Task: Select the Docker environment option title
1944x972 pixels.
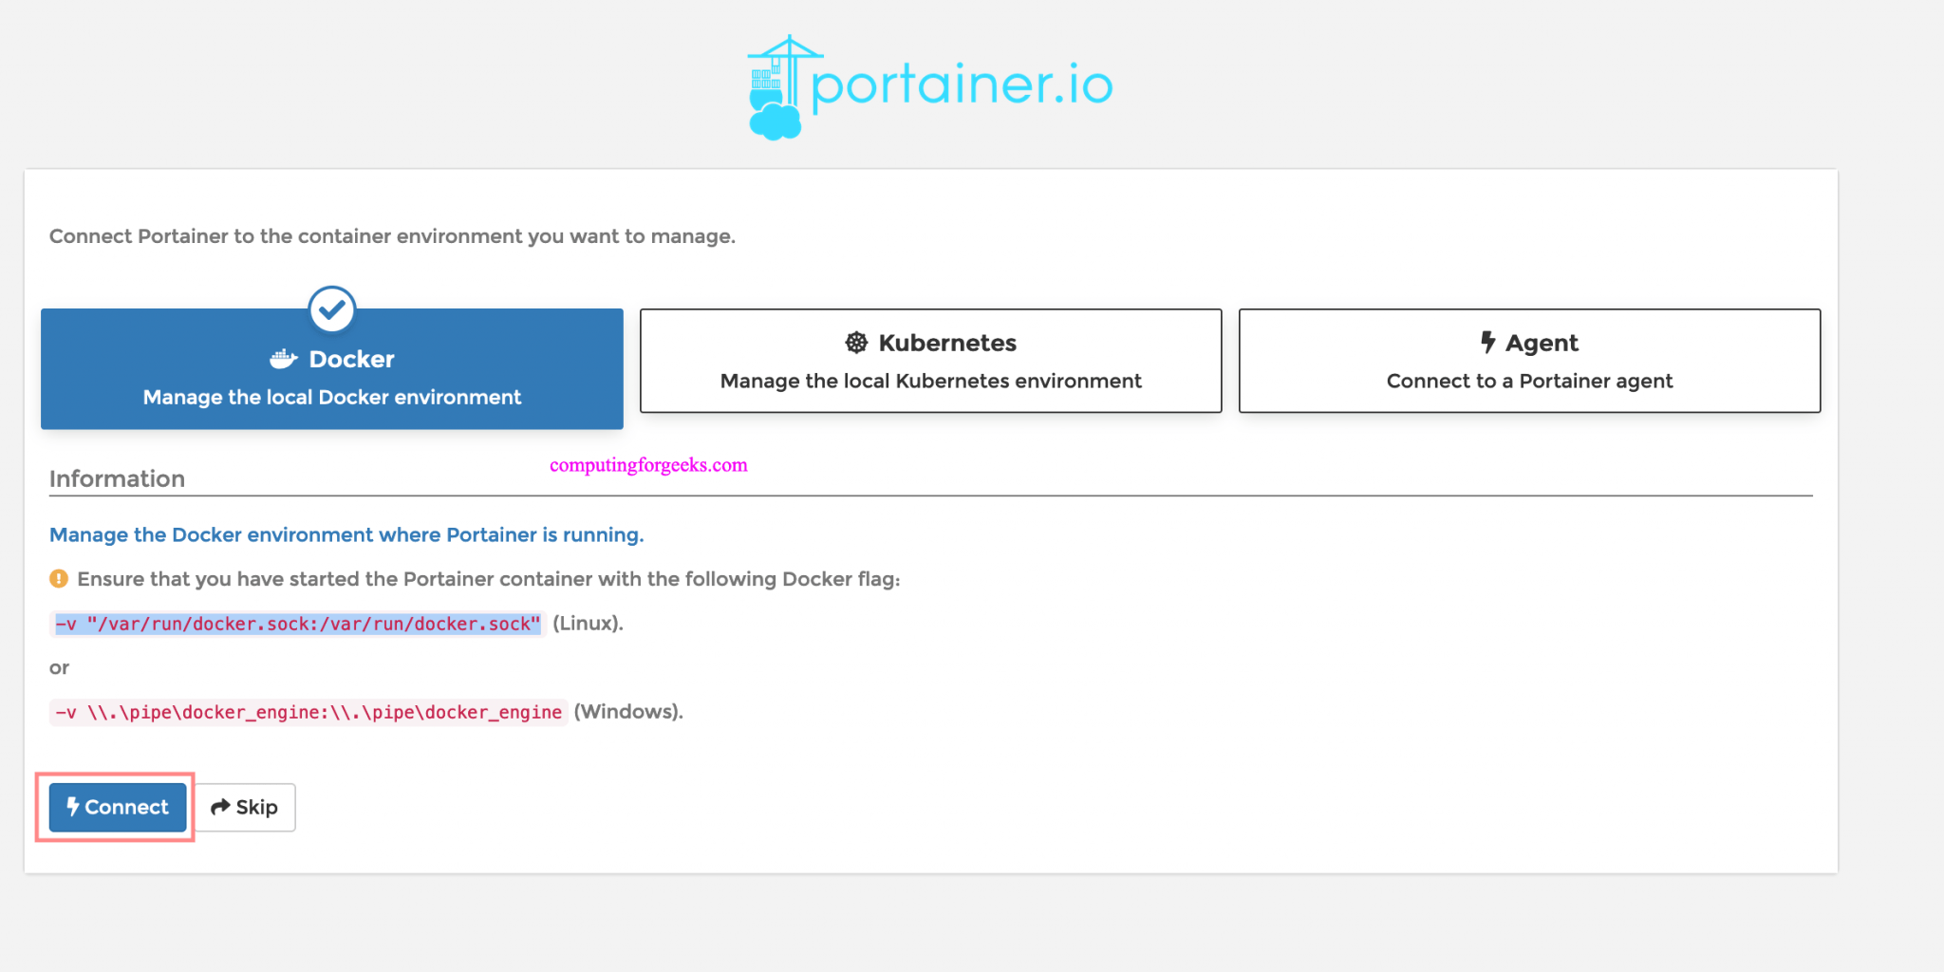Action: (x=351, y=359)
